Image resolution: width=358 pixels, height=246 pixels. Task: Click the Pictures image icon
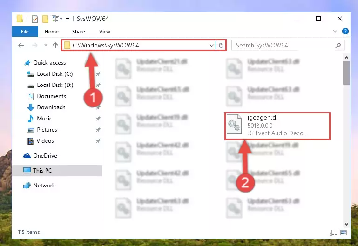click(31, 130)
